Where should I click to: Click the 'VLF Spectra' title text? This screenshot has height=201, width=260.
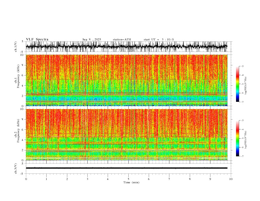pos(37,39)
